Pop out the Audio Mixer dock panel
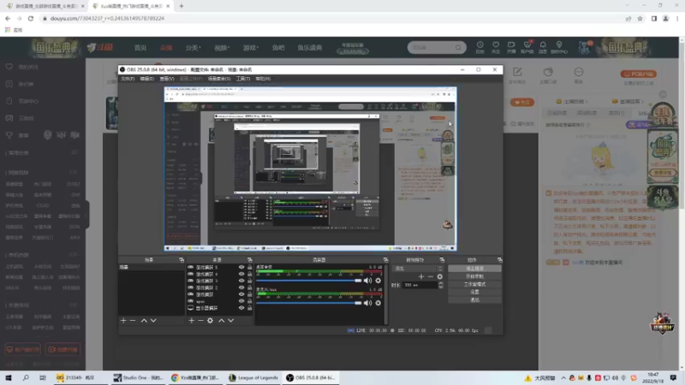Screen dimensions: 685x385 (386, 260)
